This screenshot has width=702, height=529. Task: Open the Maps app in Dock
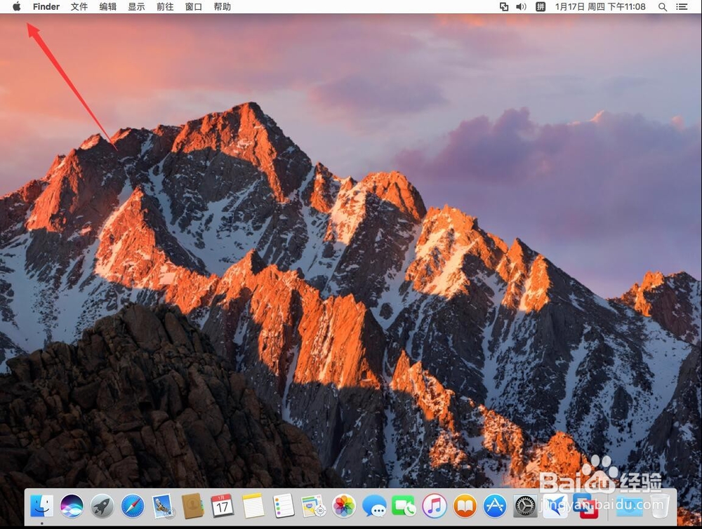point(313,506)
